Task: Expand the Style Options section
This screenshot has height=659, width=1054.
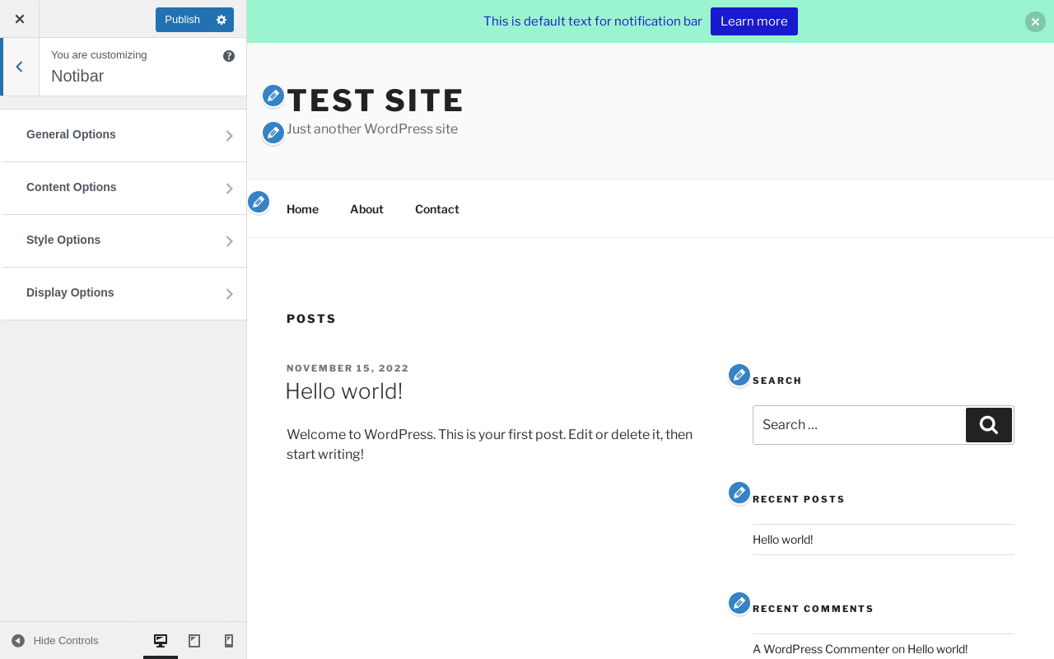Action: pyautogui.click(x=124, y=241)
